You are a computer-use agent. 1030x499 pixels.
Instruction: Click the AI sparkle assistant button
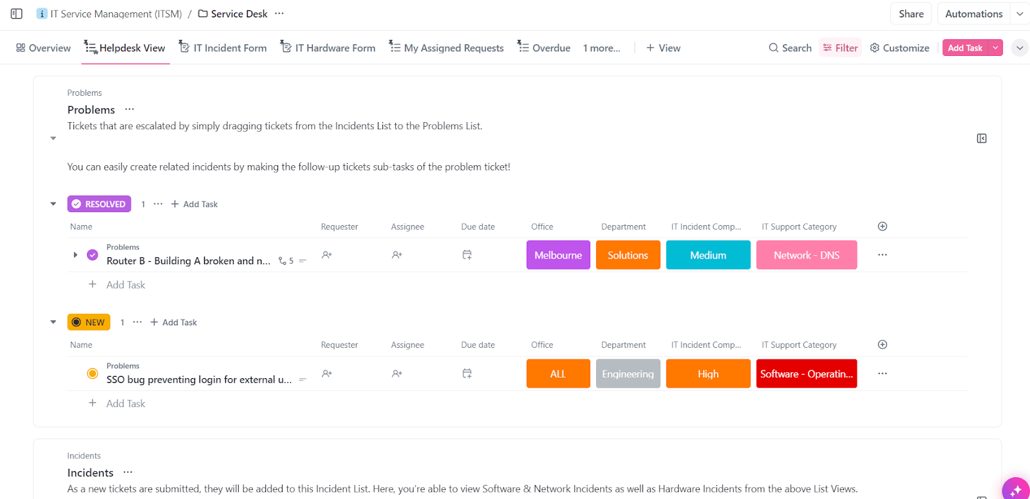[x=1016, y=490]
